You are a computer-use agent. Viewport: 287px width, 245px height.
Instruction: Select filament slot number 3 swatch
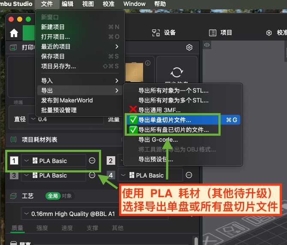pos(14,175)
